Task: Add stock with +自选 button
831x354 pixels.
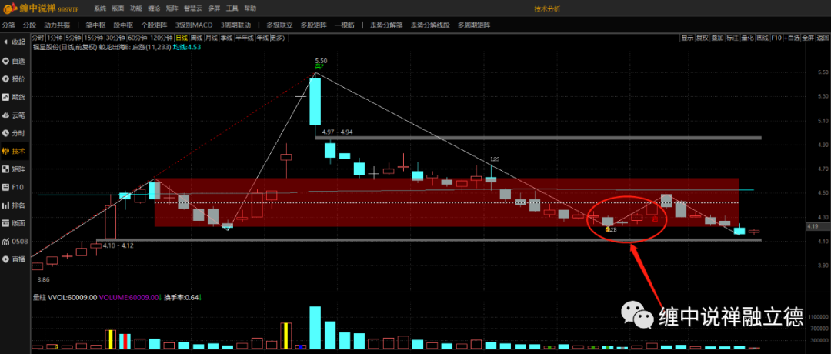Action: pyautogui.click(x=791, y=38)
